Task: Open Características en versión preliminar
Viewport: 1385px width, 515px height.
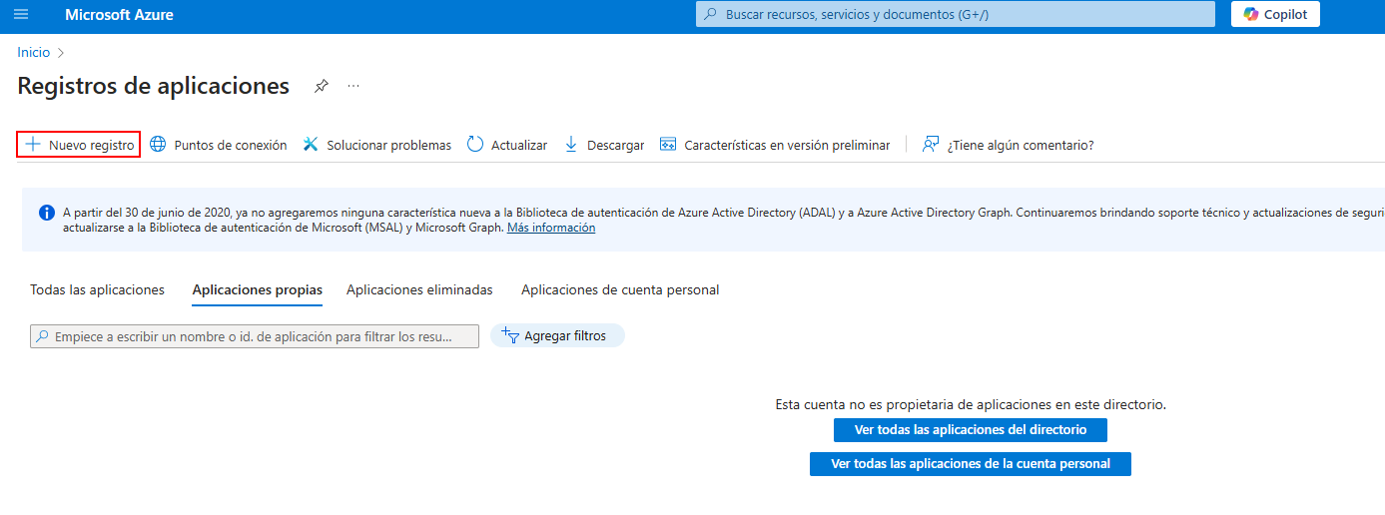Action: click(x=775, y=145)
